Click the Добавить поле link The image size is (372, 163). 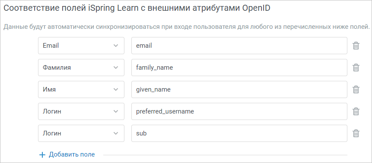[72, 154]
